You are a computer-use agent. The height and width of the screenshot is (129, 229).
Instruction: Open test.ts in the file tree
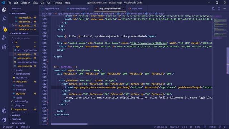click(19, 97)
